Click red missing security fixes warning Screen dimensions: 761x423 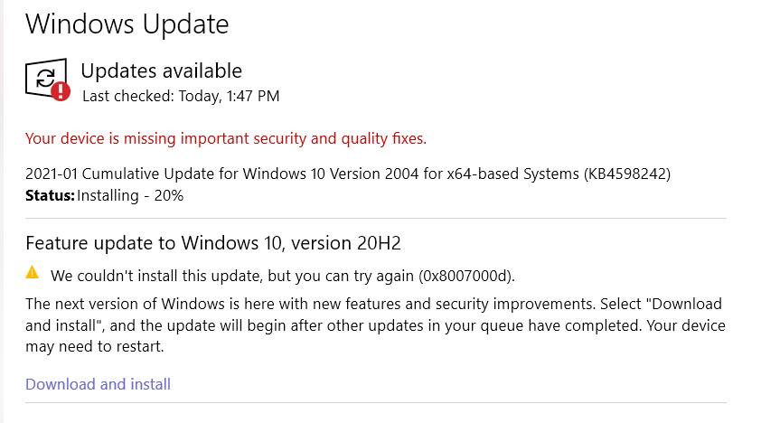(226, 138)
